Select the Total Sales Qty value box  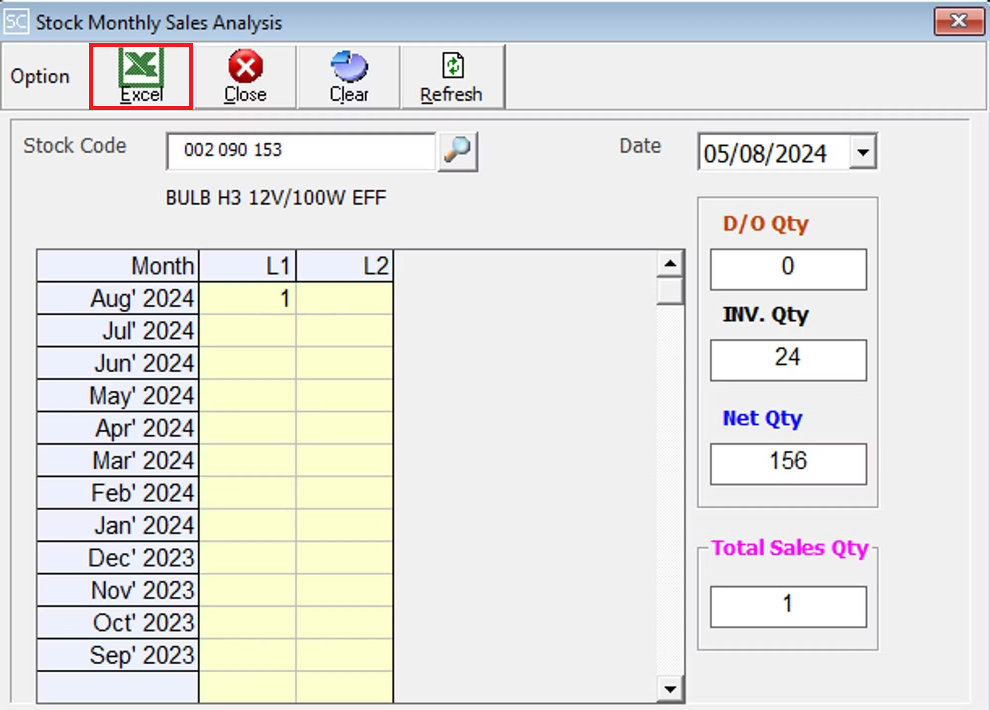(x=788, y=606)
